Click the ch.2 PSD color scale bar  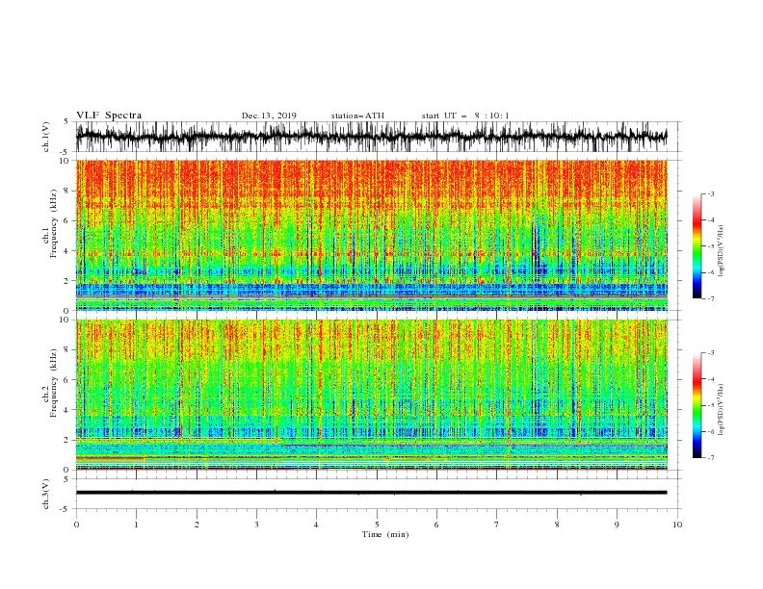[697, 405]
